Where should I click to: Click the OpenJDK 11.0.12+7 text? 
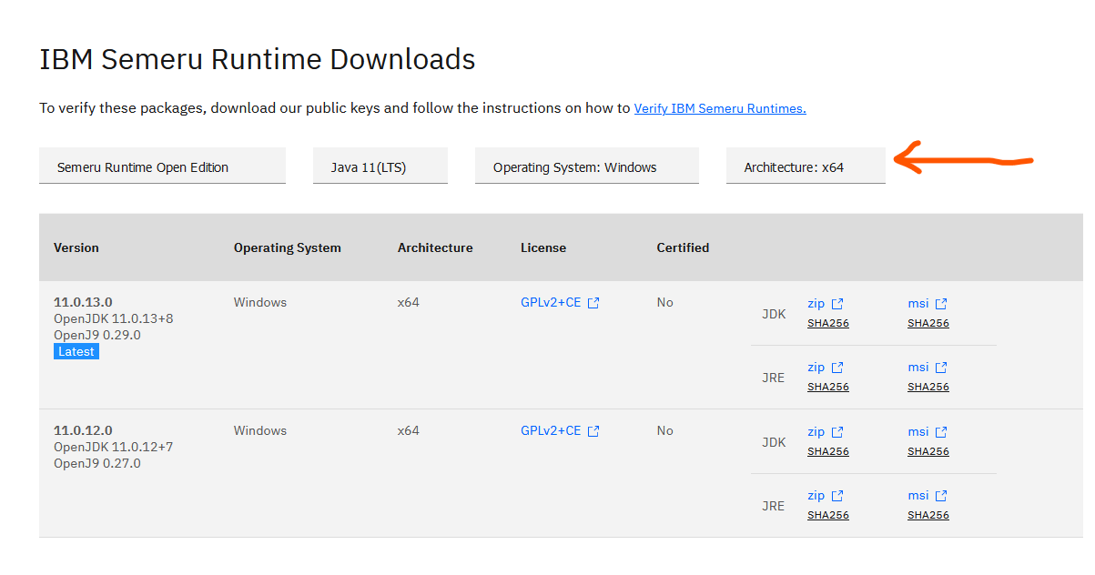(x=114, y=447)
